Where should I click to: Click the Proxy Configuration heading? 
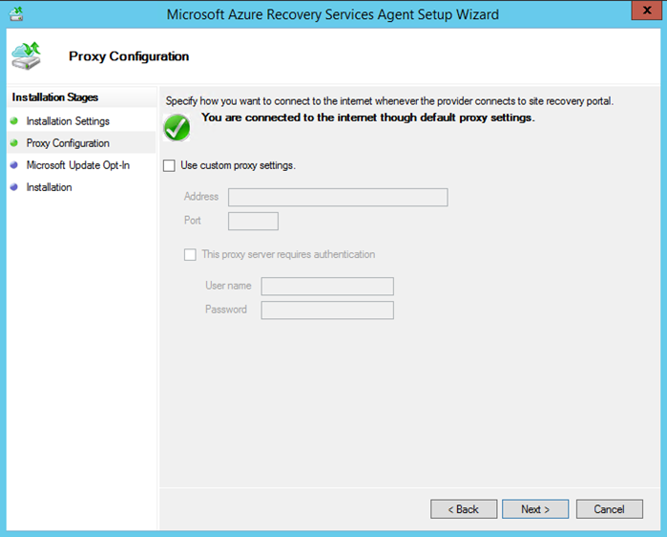tap(129, 56)
